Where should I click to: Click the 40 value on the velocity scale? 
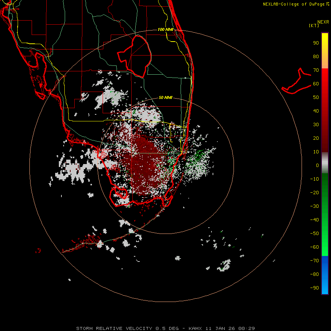pos(316,111)
